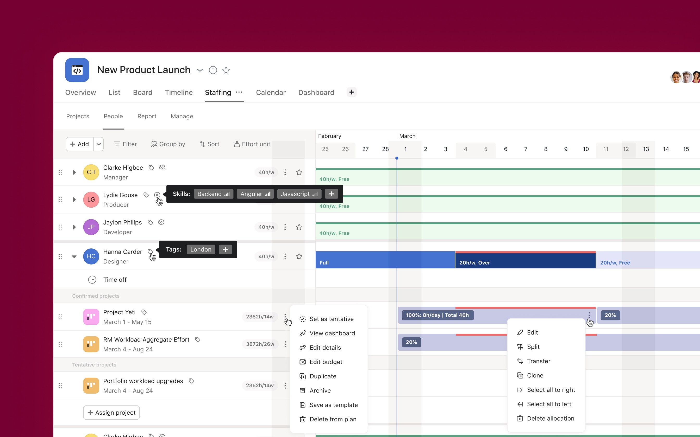Open the Filter options
700x437 pixels.
point(125,144)
